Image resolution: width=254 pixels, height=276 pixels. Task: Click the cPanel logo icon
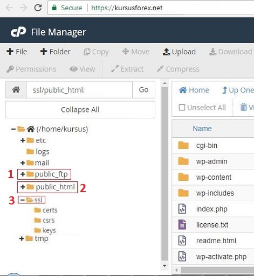18,32
